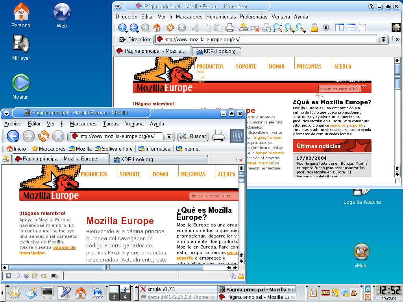Click DONAR link in Konqueror page
Image resolution: width=403 pixels, height=302 pixels.
(277, 66)
